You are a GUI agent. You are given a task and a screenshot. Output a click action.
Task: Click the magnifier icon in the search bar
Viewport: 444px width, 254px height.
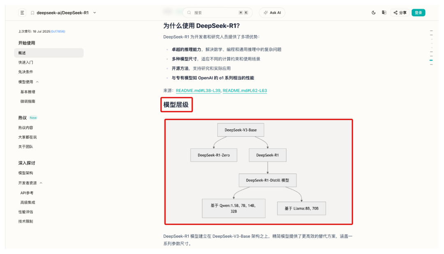coord(189,13)
